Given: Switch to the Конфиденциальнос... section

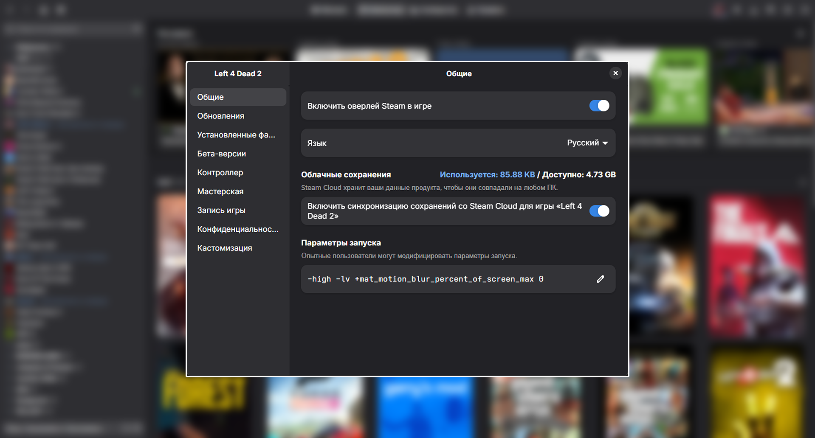Looking at the screenshot, I should pos(238,229).
